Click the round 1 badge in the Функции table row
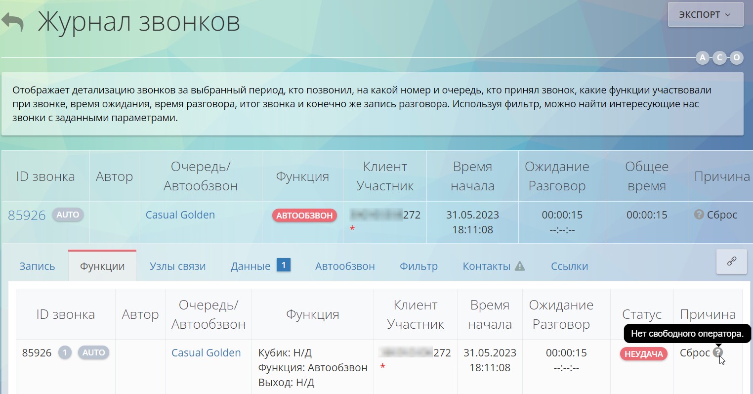 coord(65,353)
